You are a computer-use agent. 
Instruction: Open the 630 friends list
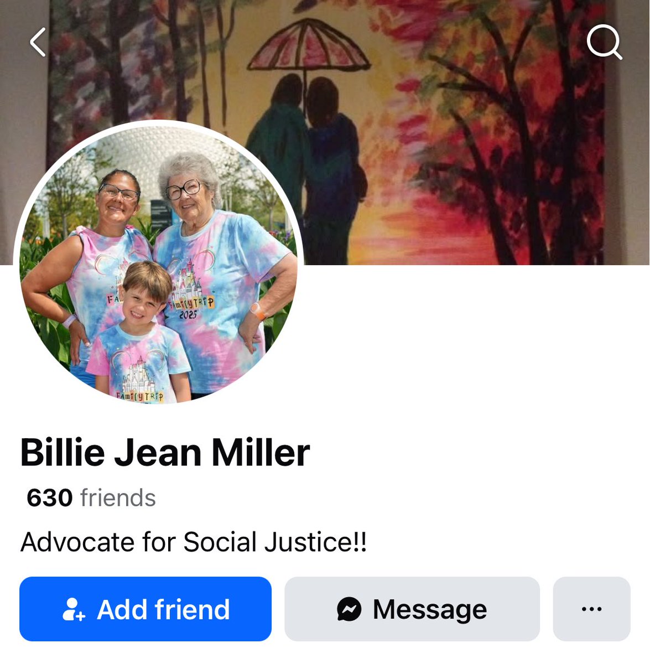(91, 498)
